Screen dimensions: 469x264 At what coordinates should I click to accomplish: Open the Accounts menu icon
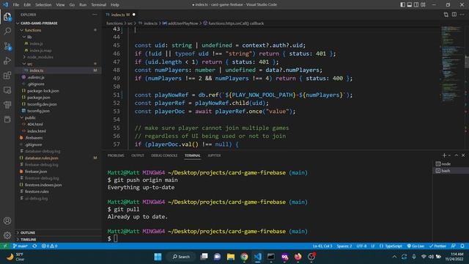point(7,221)
